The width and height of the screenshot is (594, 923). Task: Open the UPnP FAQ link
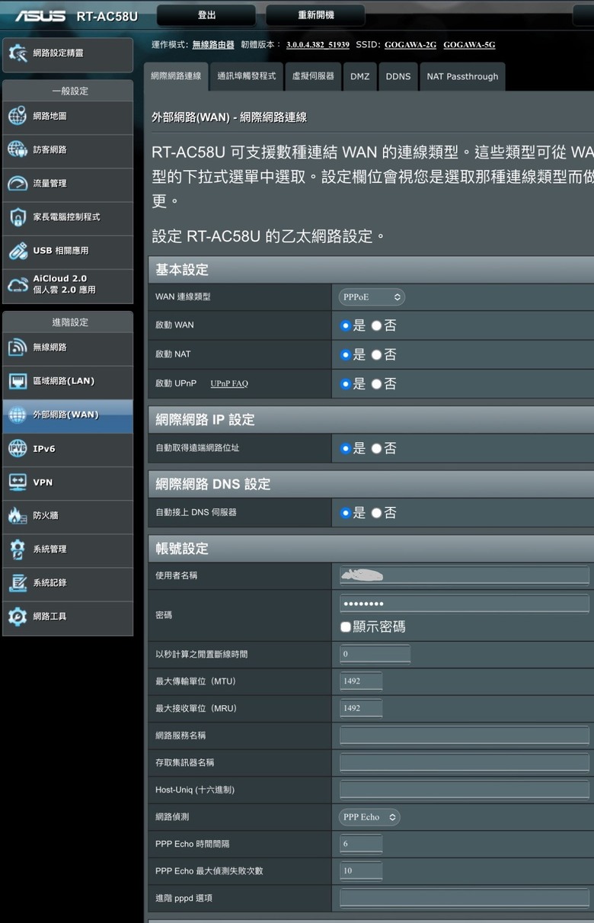[x=229, y=383]
